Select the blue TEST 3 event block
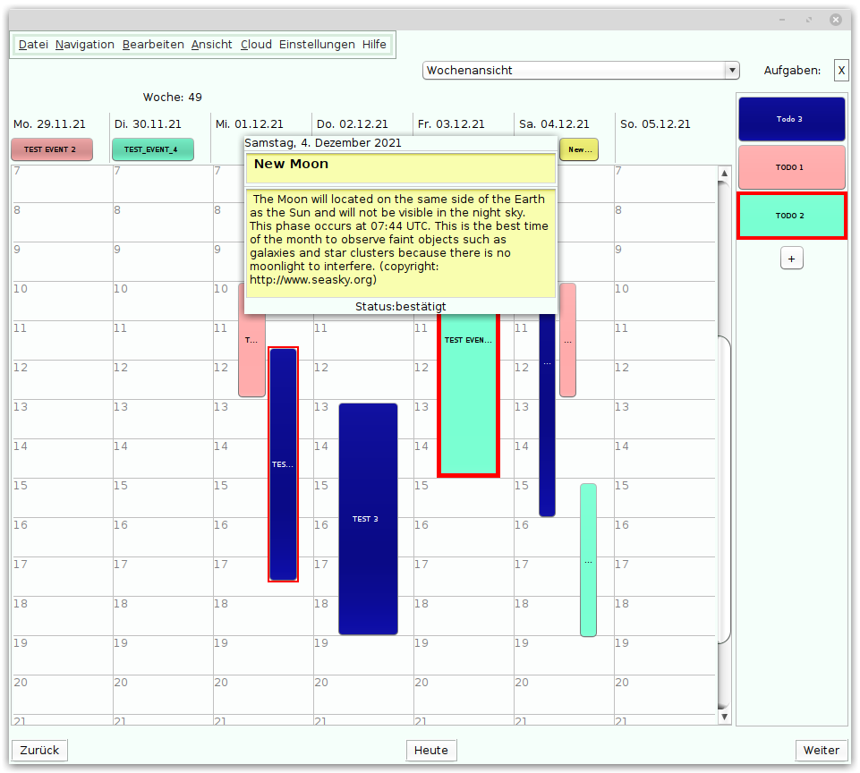 pos(368,519)
